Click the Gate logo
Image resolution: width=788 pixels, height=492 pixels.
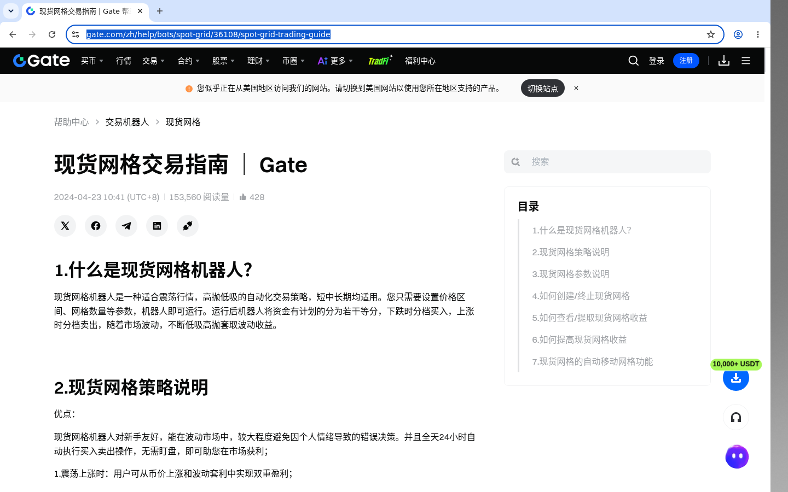coord(42,61)
